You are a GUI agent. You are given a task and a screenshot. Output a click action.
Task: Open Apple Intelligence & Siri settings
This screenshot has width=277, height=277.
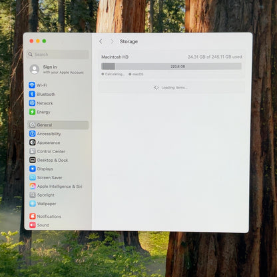coord(58,186)
